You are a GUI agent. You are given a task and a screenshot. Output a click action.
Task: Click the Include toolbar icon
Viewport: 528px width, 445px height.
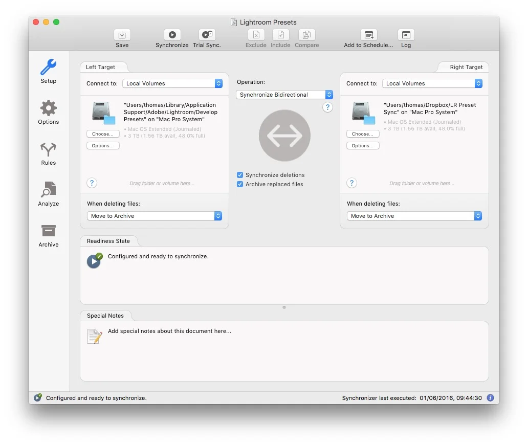click(x=280, y=35)
